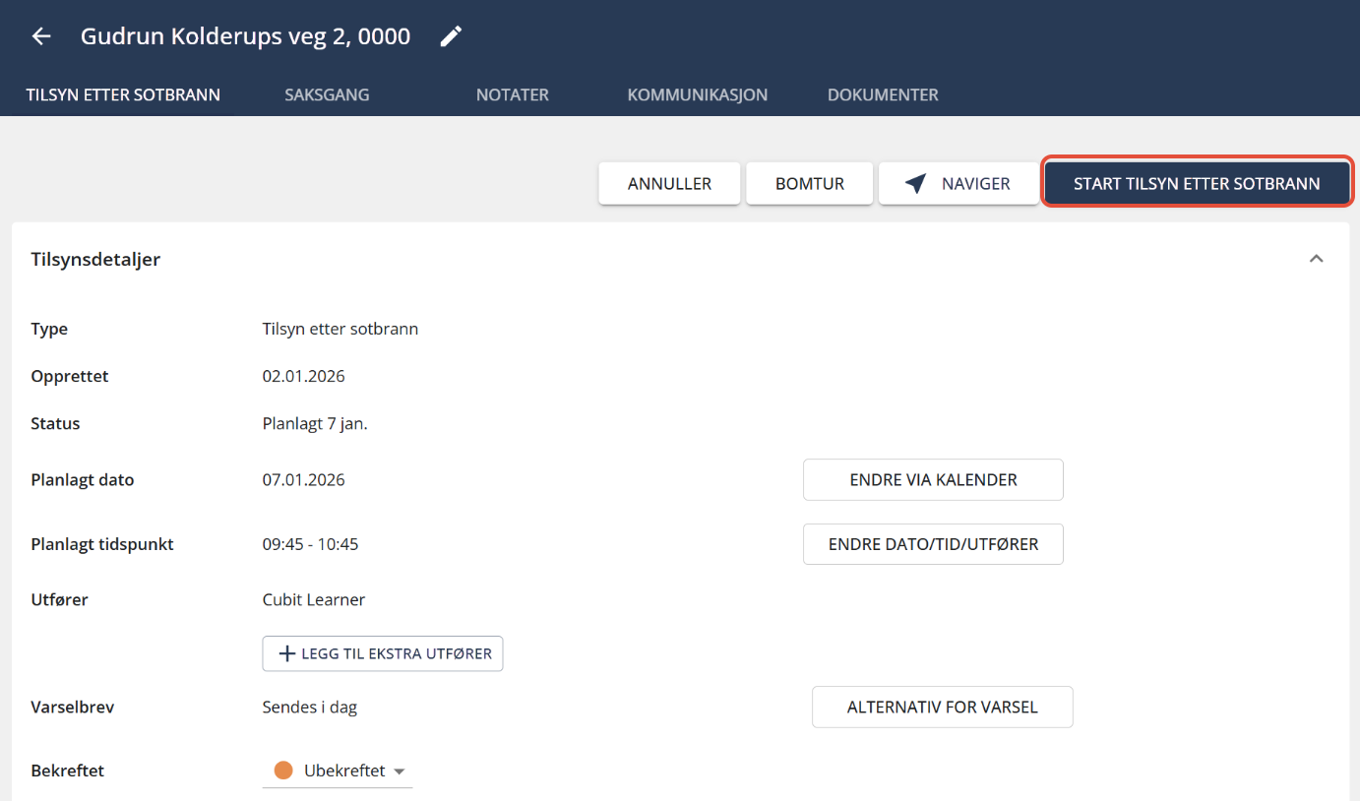Click the created date 02.01.2026

[x=303, y=376]
